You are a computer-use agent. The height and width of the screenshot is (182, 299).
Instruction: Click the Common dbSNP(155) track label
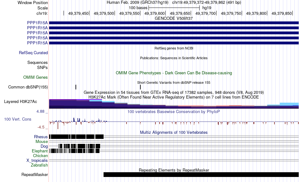click(x=28, y=87)
